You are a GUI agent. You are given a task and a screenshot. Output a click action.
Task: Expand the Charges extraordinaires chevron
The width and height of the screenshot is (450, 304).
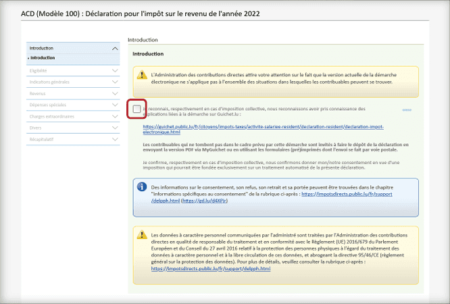click(114, 116)
